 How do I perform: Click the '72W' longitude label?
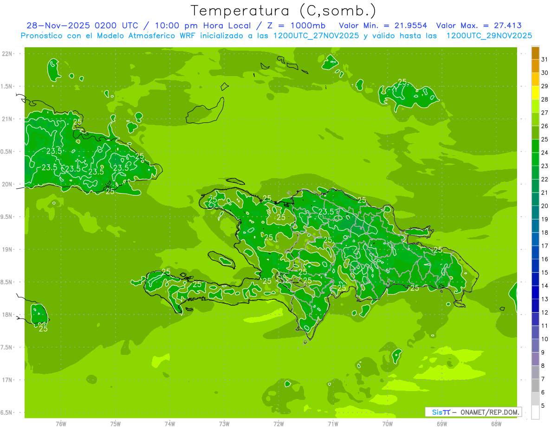[278, 424]
